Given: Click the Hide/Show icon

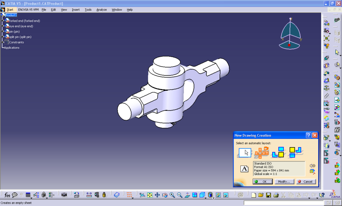Looking at the screenshot, I should 218,195.
